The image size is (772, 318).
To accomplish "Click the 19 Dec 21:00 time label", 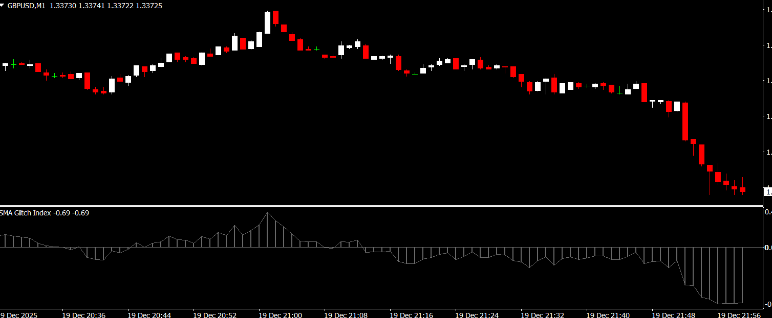I will [280, 315].
